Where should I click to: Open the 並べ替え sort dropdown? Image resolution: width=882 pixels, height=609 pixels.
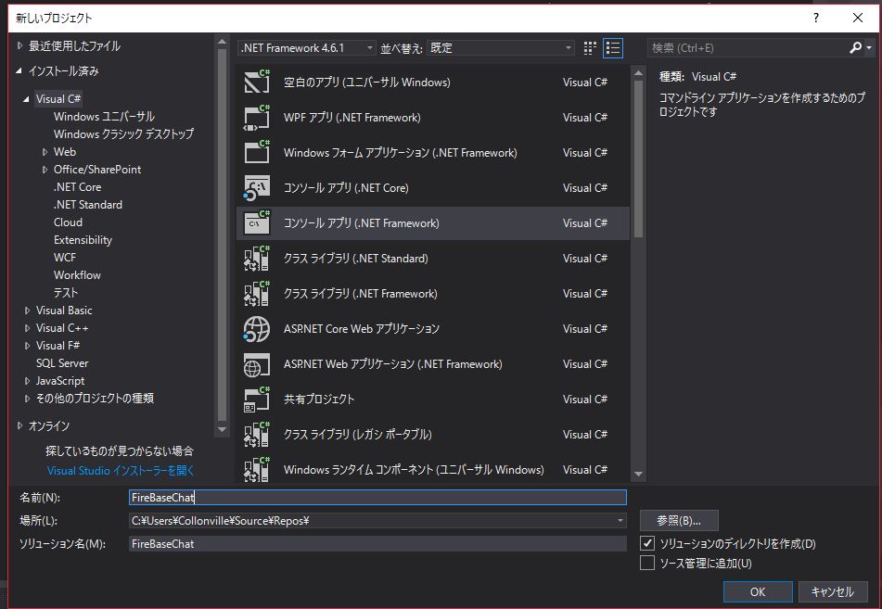[501, 48]
